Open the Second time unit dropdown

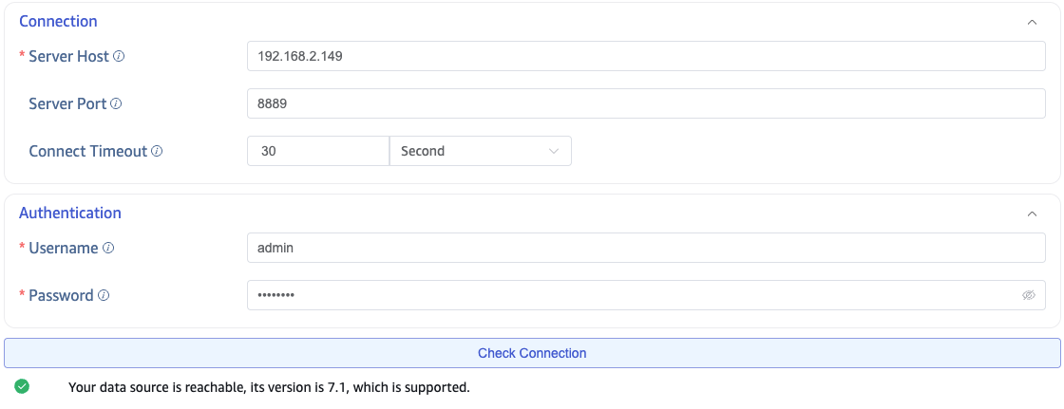(480, 151)
